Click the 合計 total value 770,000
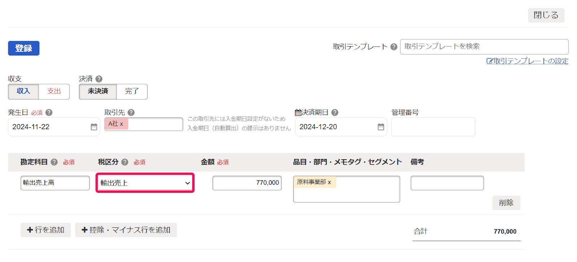This screenshot has height=262, width=577. [505, 232]
